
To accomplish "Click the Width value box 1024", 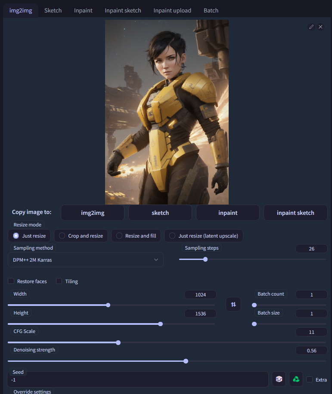I will (x=201, y=294).
